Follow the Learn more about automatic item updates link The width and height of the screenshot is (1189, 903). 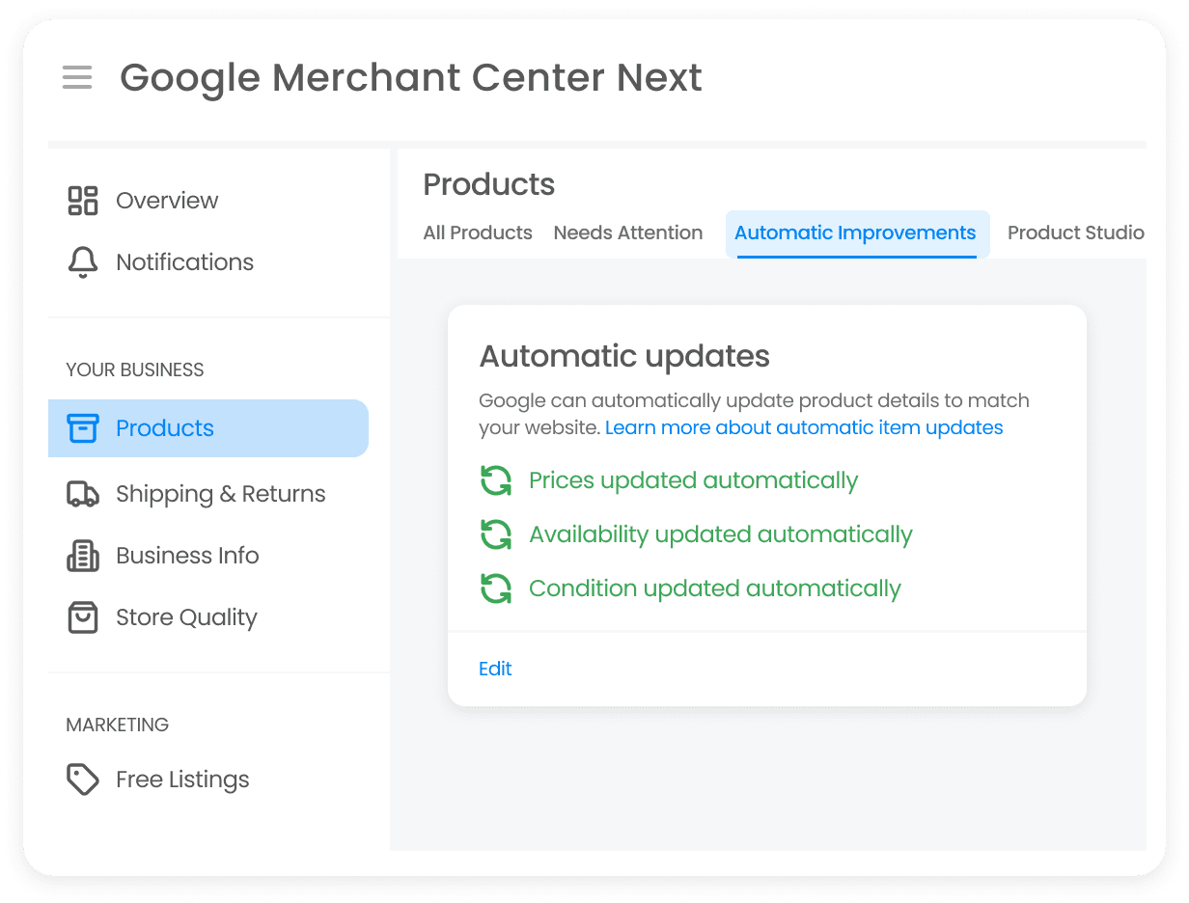pyautogui.click(x=804, y=427)
